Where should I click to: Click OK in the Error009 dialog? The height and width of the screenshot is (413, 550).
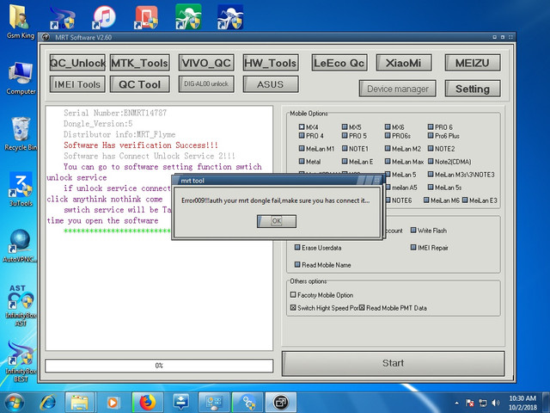pos(277,221)
